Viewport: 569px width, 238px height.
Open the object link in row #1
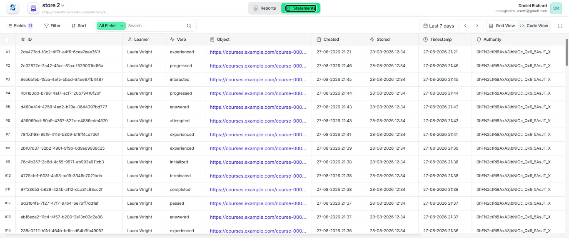click(x=258, y=53)
